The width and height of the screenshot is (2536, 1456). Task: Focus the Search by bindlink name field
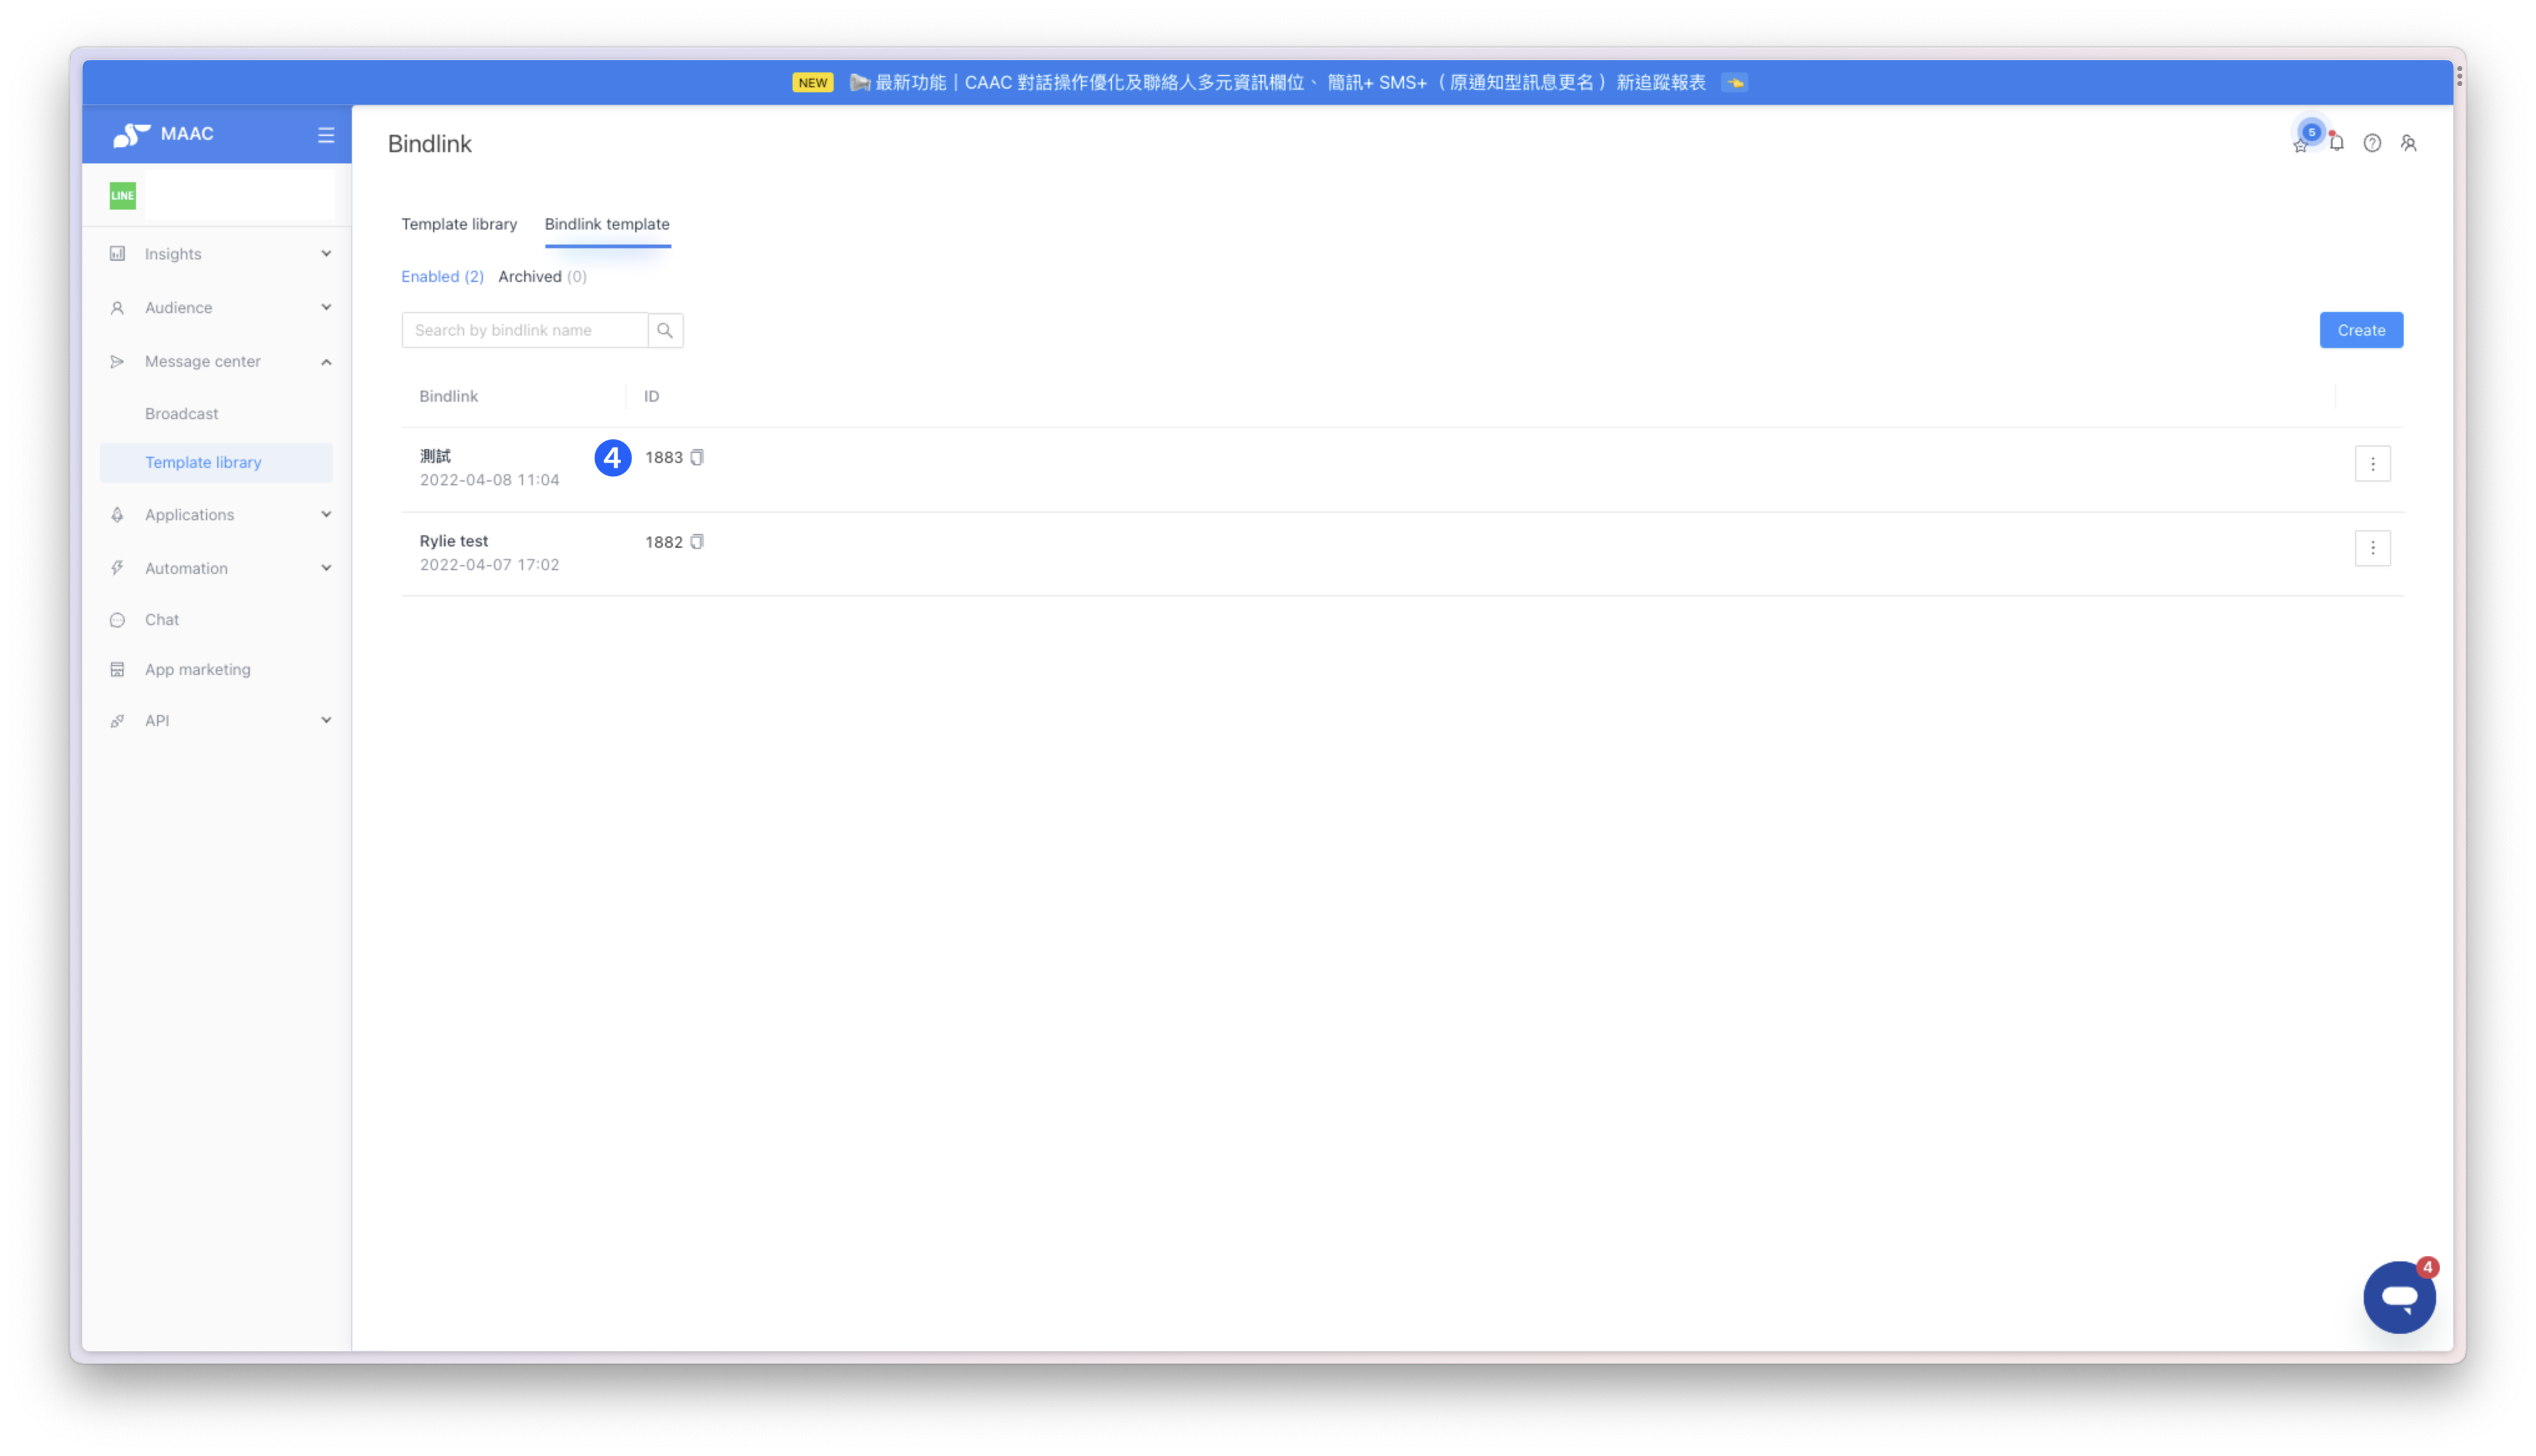pyautogui.click(x=524, y=330)
